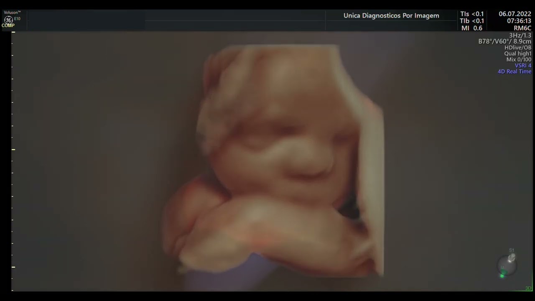
Task: Click the 'RM6C' probe label
Action: pyautogui.click(x=522, y=28)
